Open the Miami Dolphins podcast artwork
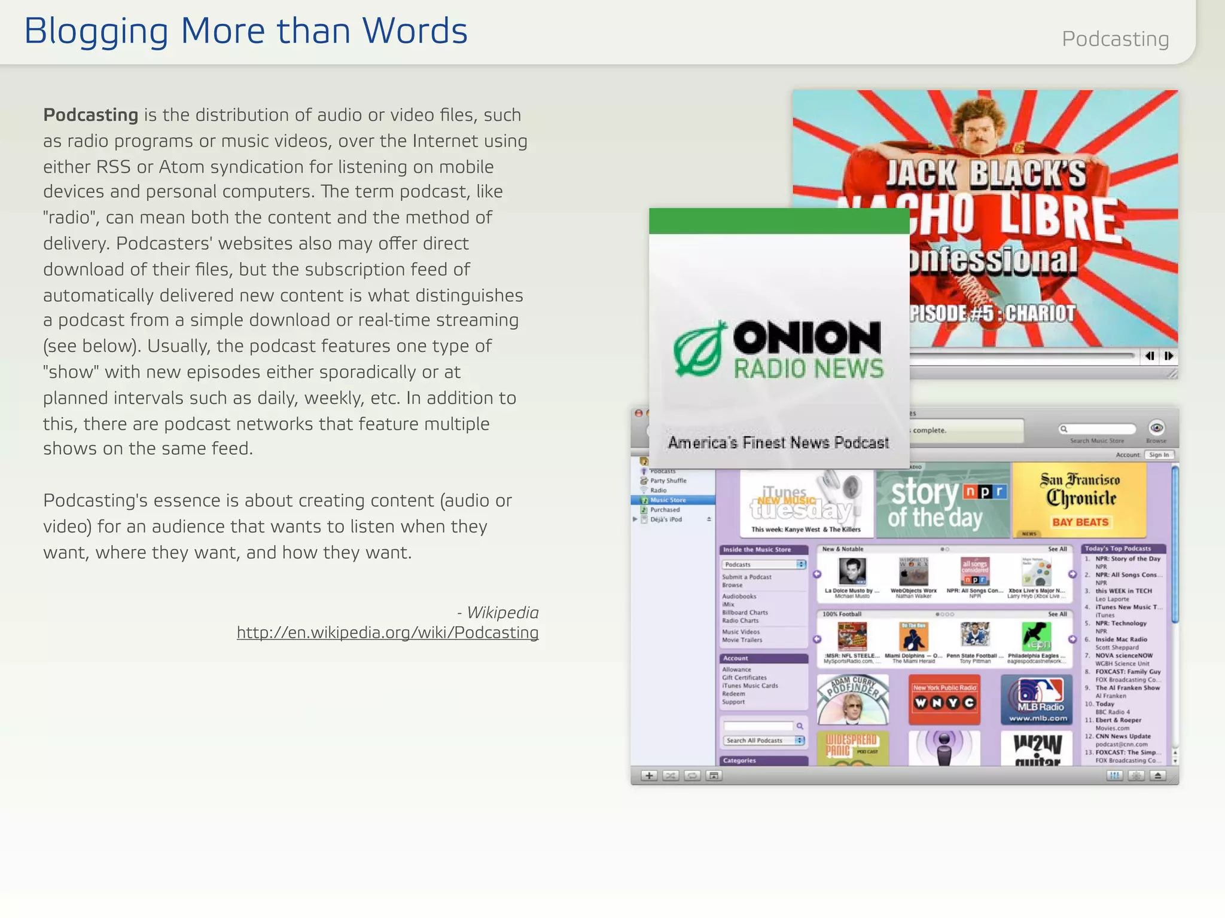 913,636
